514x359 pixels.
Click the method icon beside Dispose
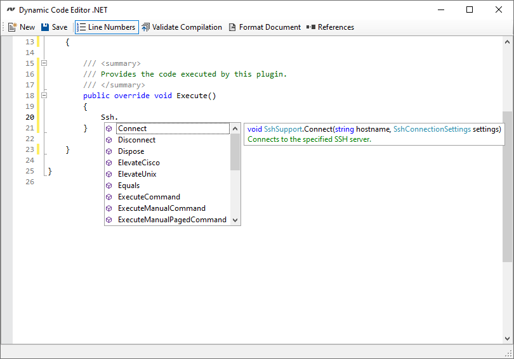point(109,152)
